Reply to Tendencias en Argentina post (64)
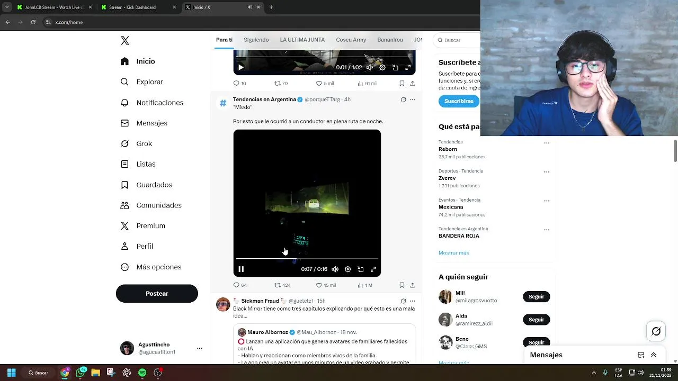This screenshot has height=381, width=678. tap(240, 285)
